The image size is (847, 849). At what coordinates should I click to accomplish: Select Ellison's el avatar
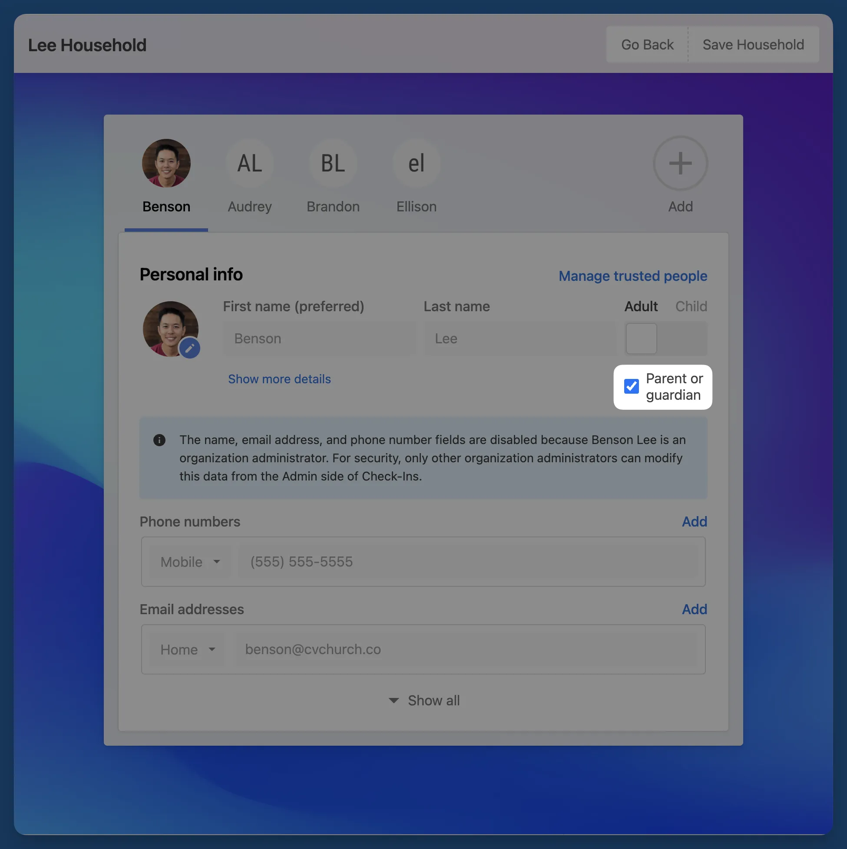416,164
